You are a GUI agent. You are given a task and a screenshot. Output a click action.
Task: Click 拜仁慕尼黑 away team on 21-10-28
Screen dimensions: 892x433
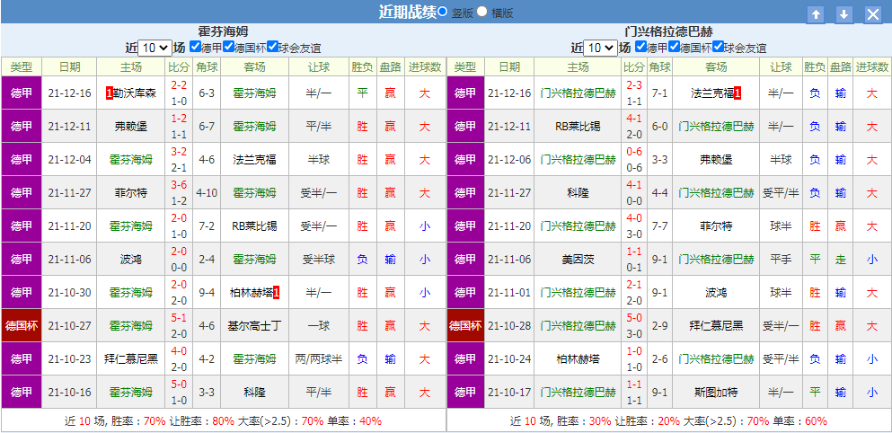(716, 326)
